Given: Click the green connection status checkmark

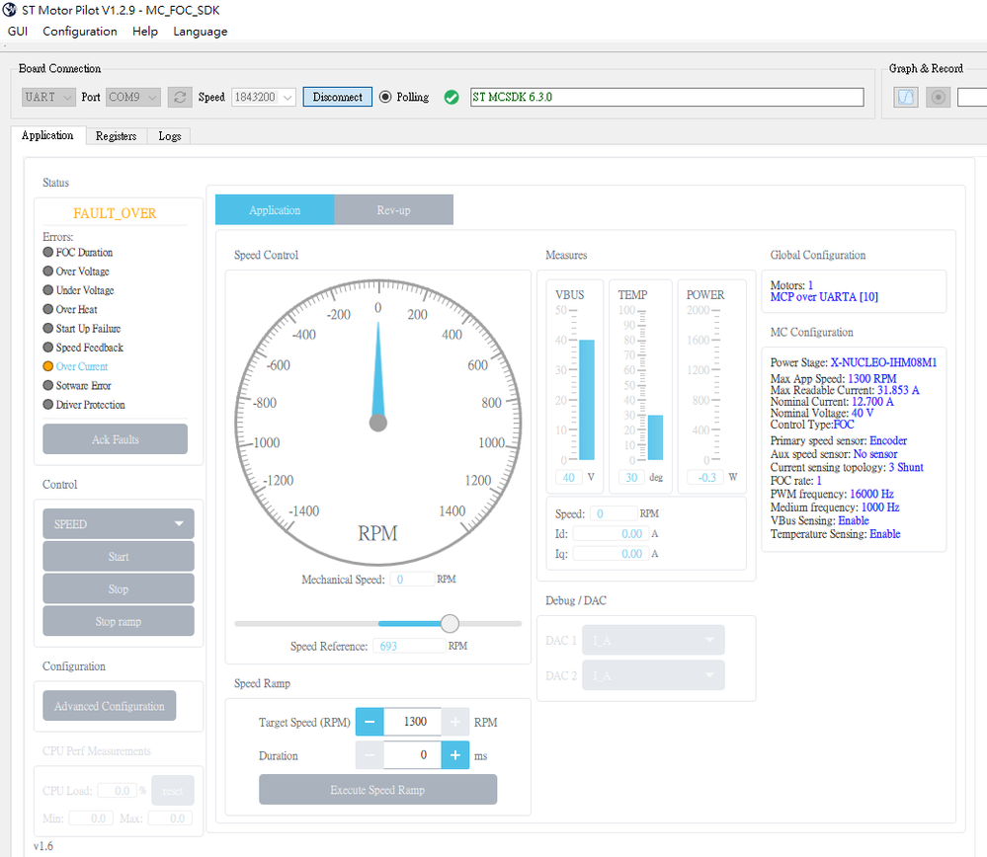Looking at the screenshot, I should tap(452, 97).
